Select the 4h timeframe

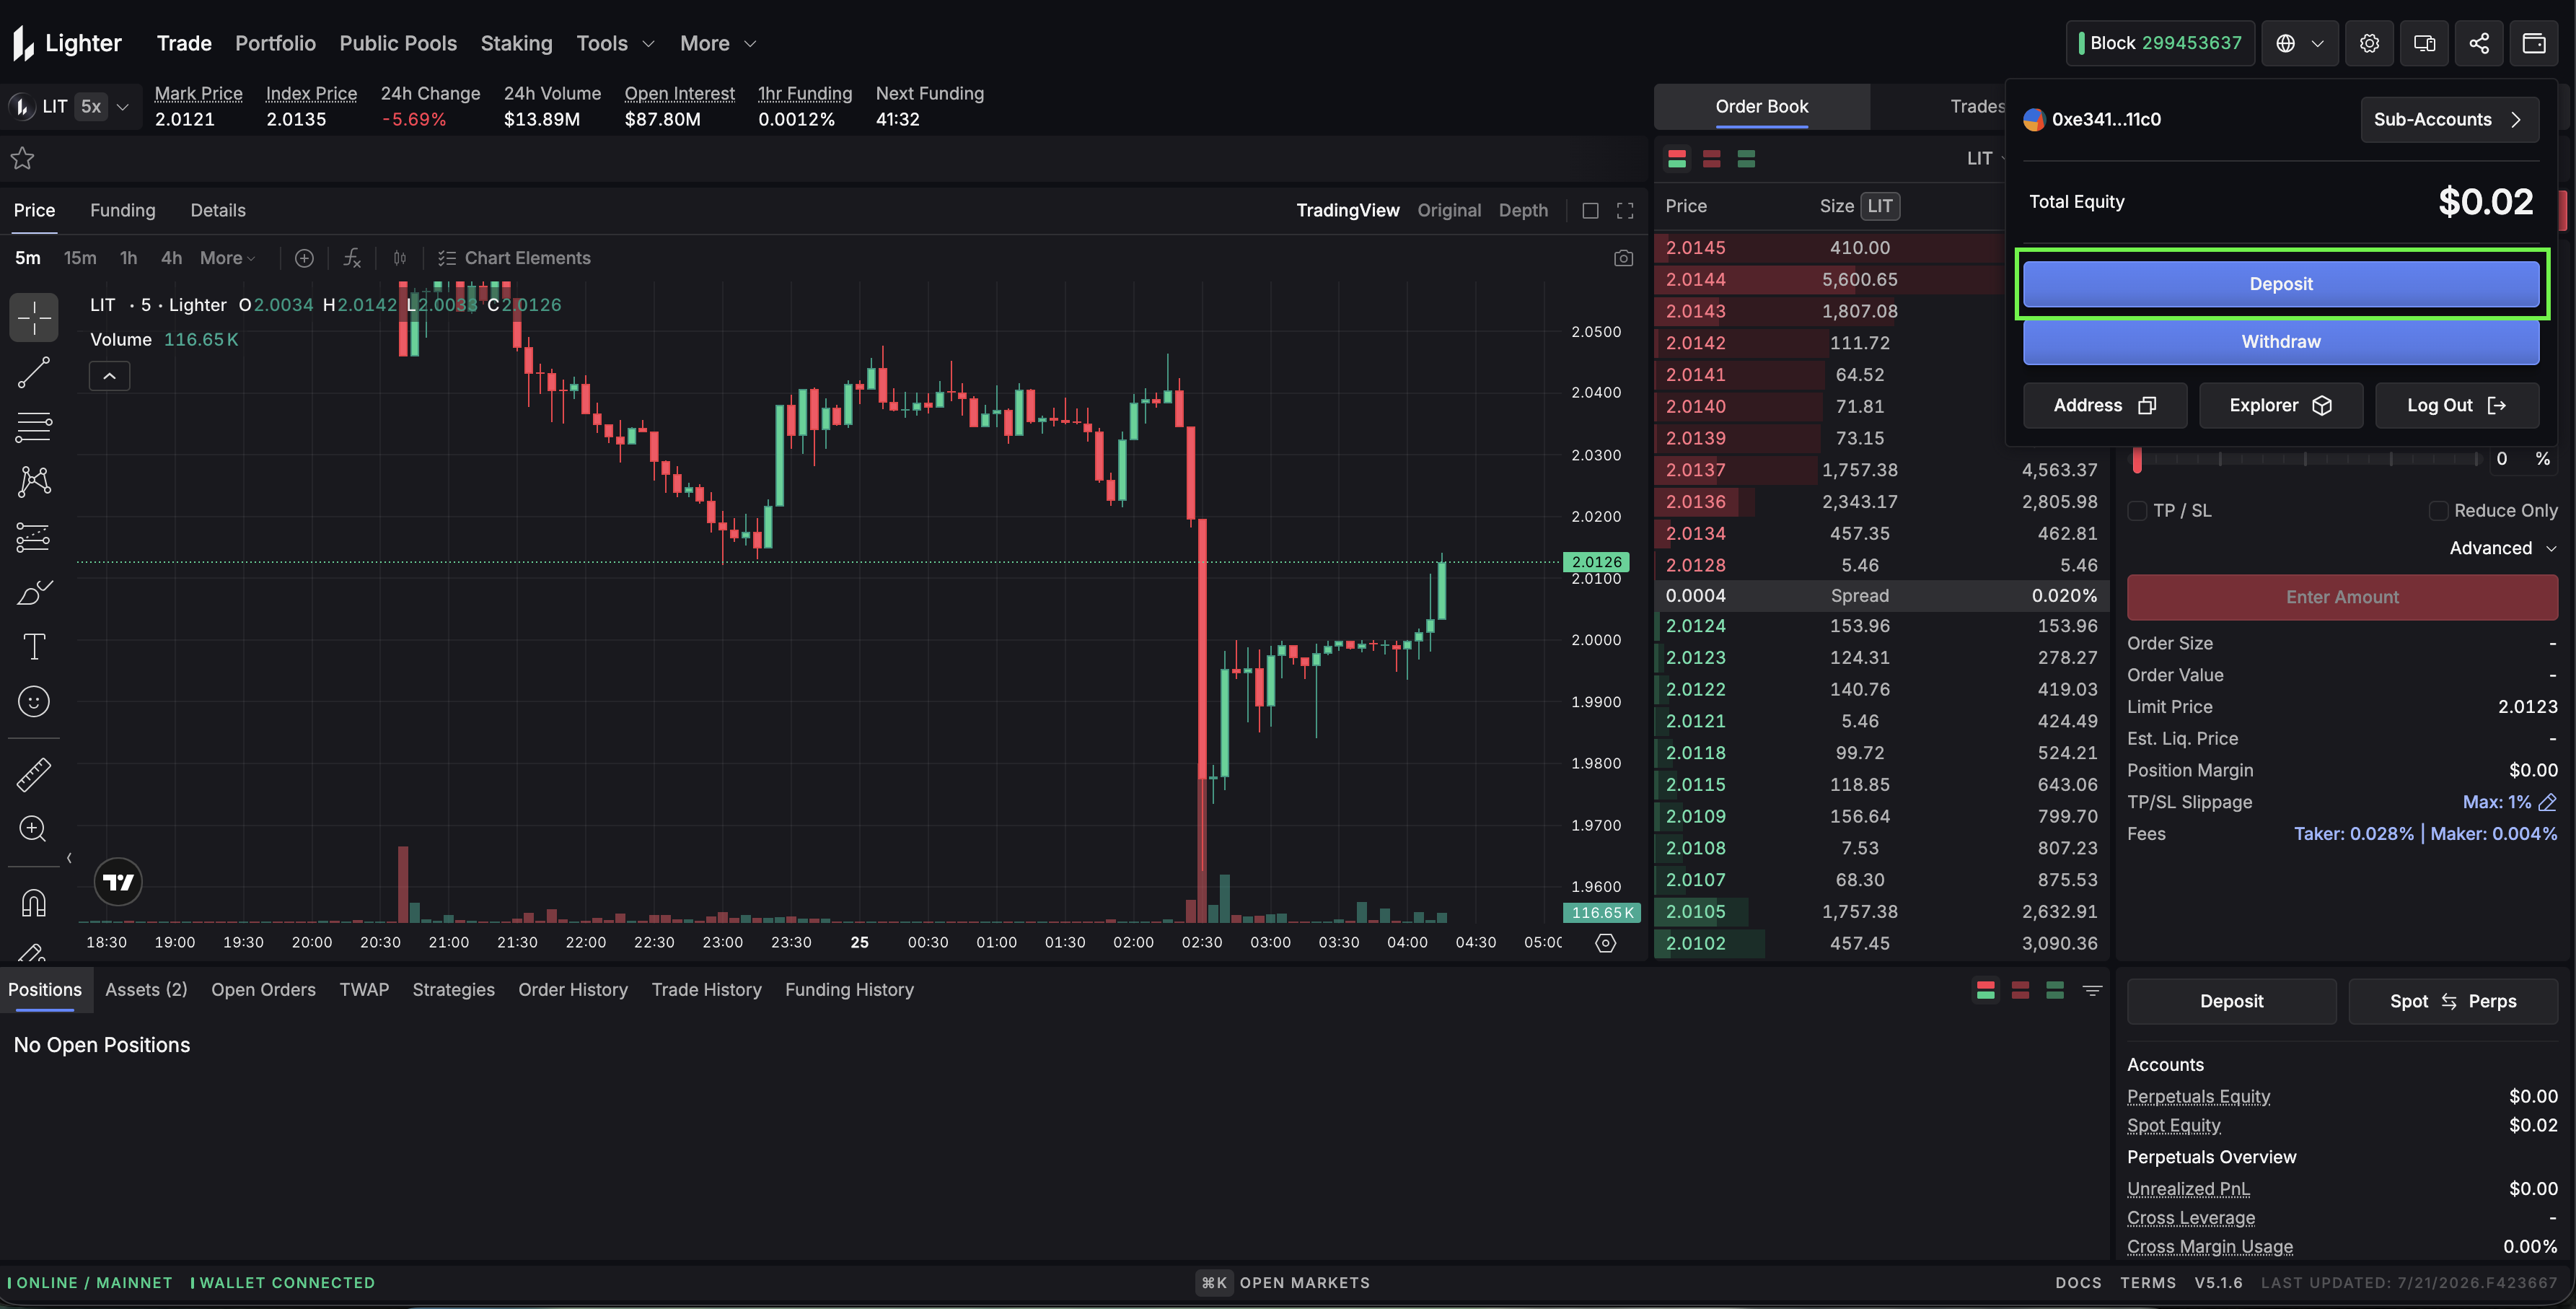[171, 258]
